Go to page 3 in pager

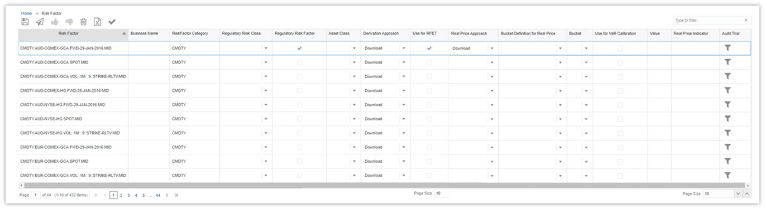[x=128, y=195]
